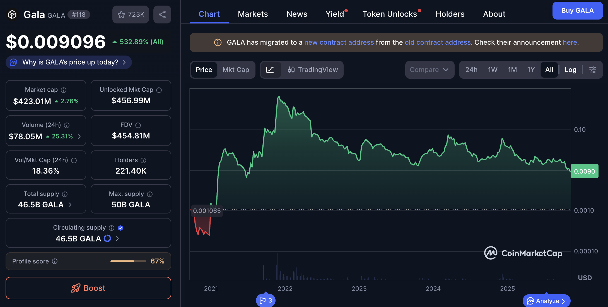This screenshot has width=608, height=307.
Task: Expand Total supply details chevron
Action: (70, 205)
